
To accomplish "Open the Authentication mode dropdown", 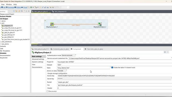I will click(69, 56).
